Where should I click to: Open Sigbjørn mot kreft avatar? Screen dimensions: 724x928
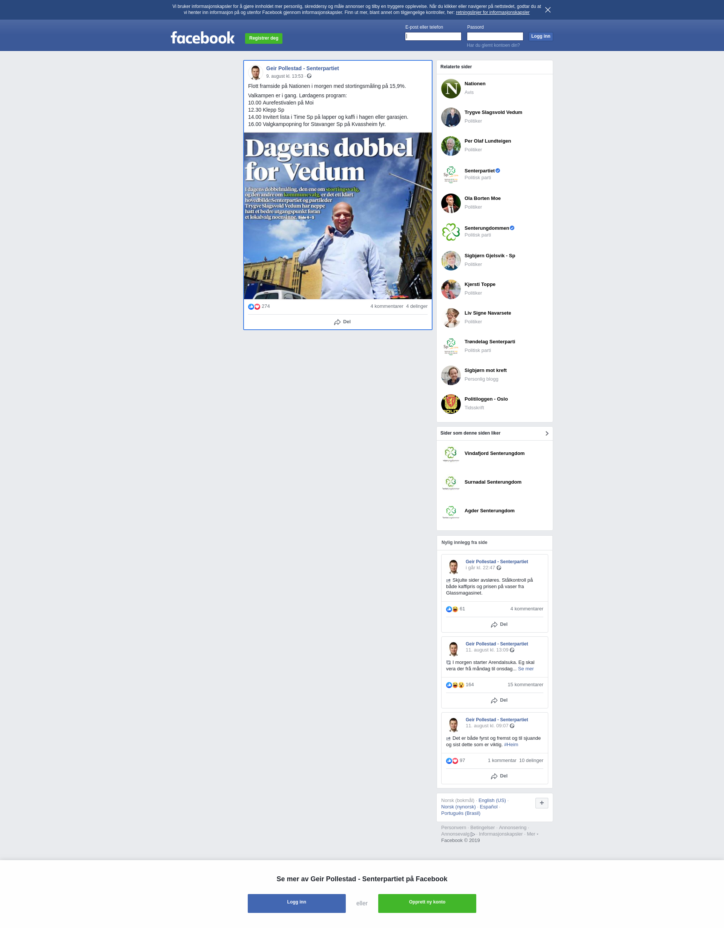(x=451, y=375)
